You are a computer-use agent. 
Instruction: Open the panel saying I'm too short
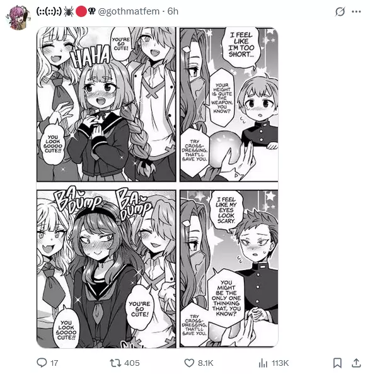229,105
